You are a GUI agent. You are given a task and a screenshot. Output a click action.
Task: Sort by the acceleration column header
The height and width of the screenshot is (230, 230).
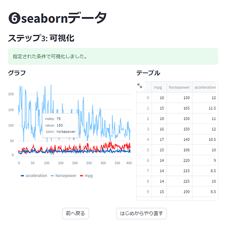[x=205, y=87]
